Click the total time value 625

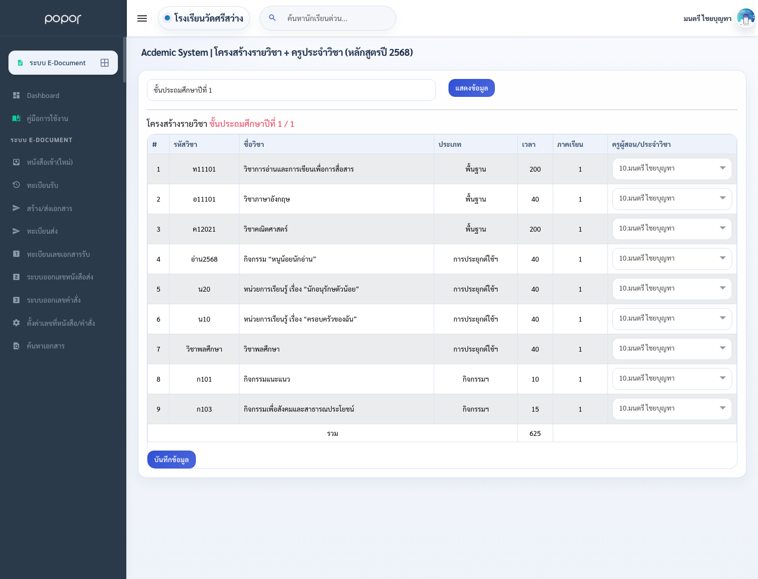[535, 433]
